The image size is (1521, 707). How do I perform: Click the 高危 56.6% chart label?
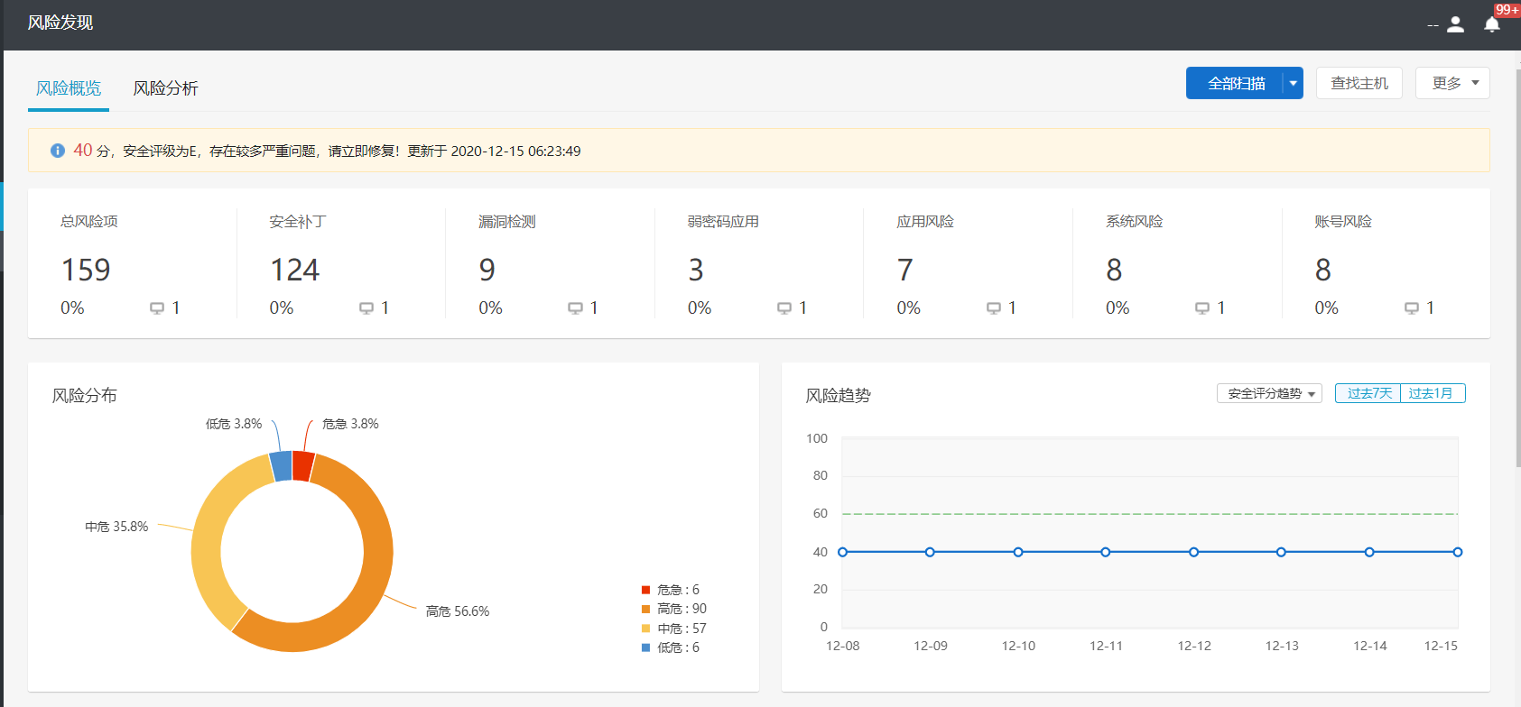pos(458,611)
